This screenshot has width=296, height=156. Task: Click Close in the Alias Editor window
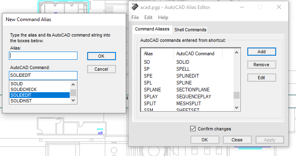pyautogui.click(x=237, y=140)
